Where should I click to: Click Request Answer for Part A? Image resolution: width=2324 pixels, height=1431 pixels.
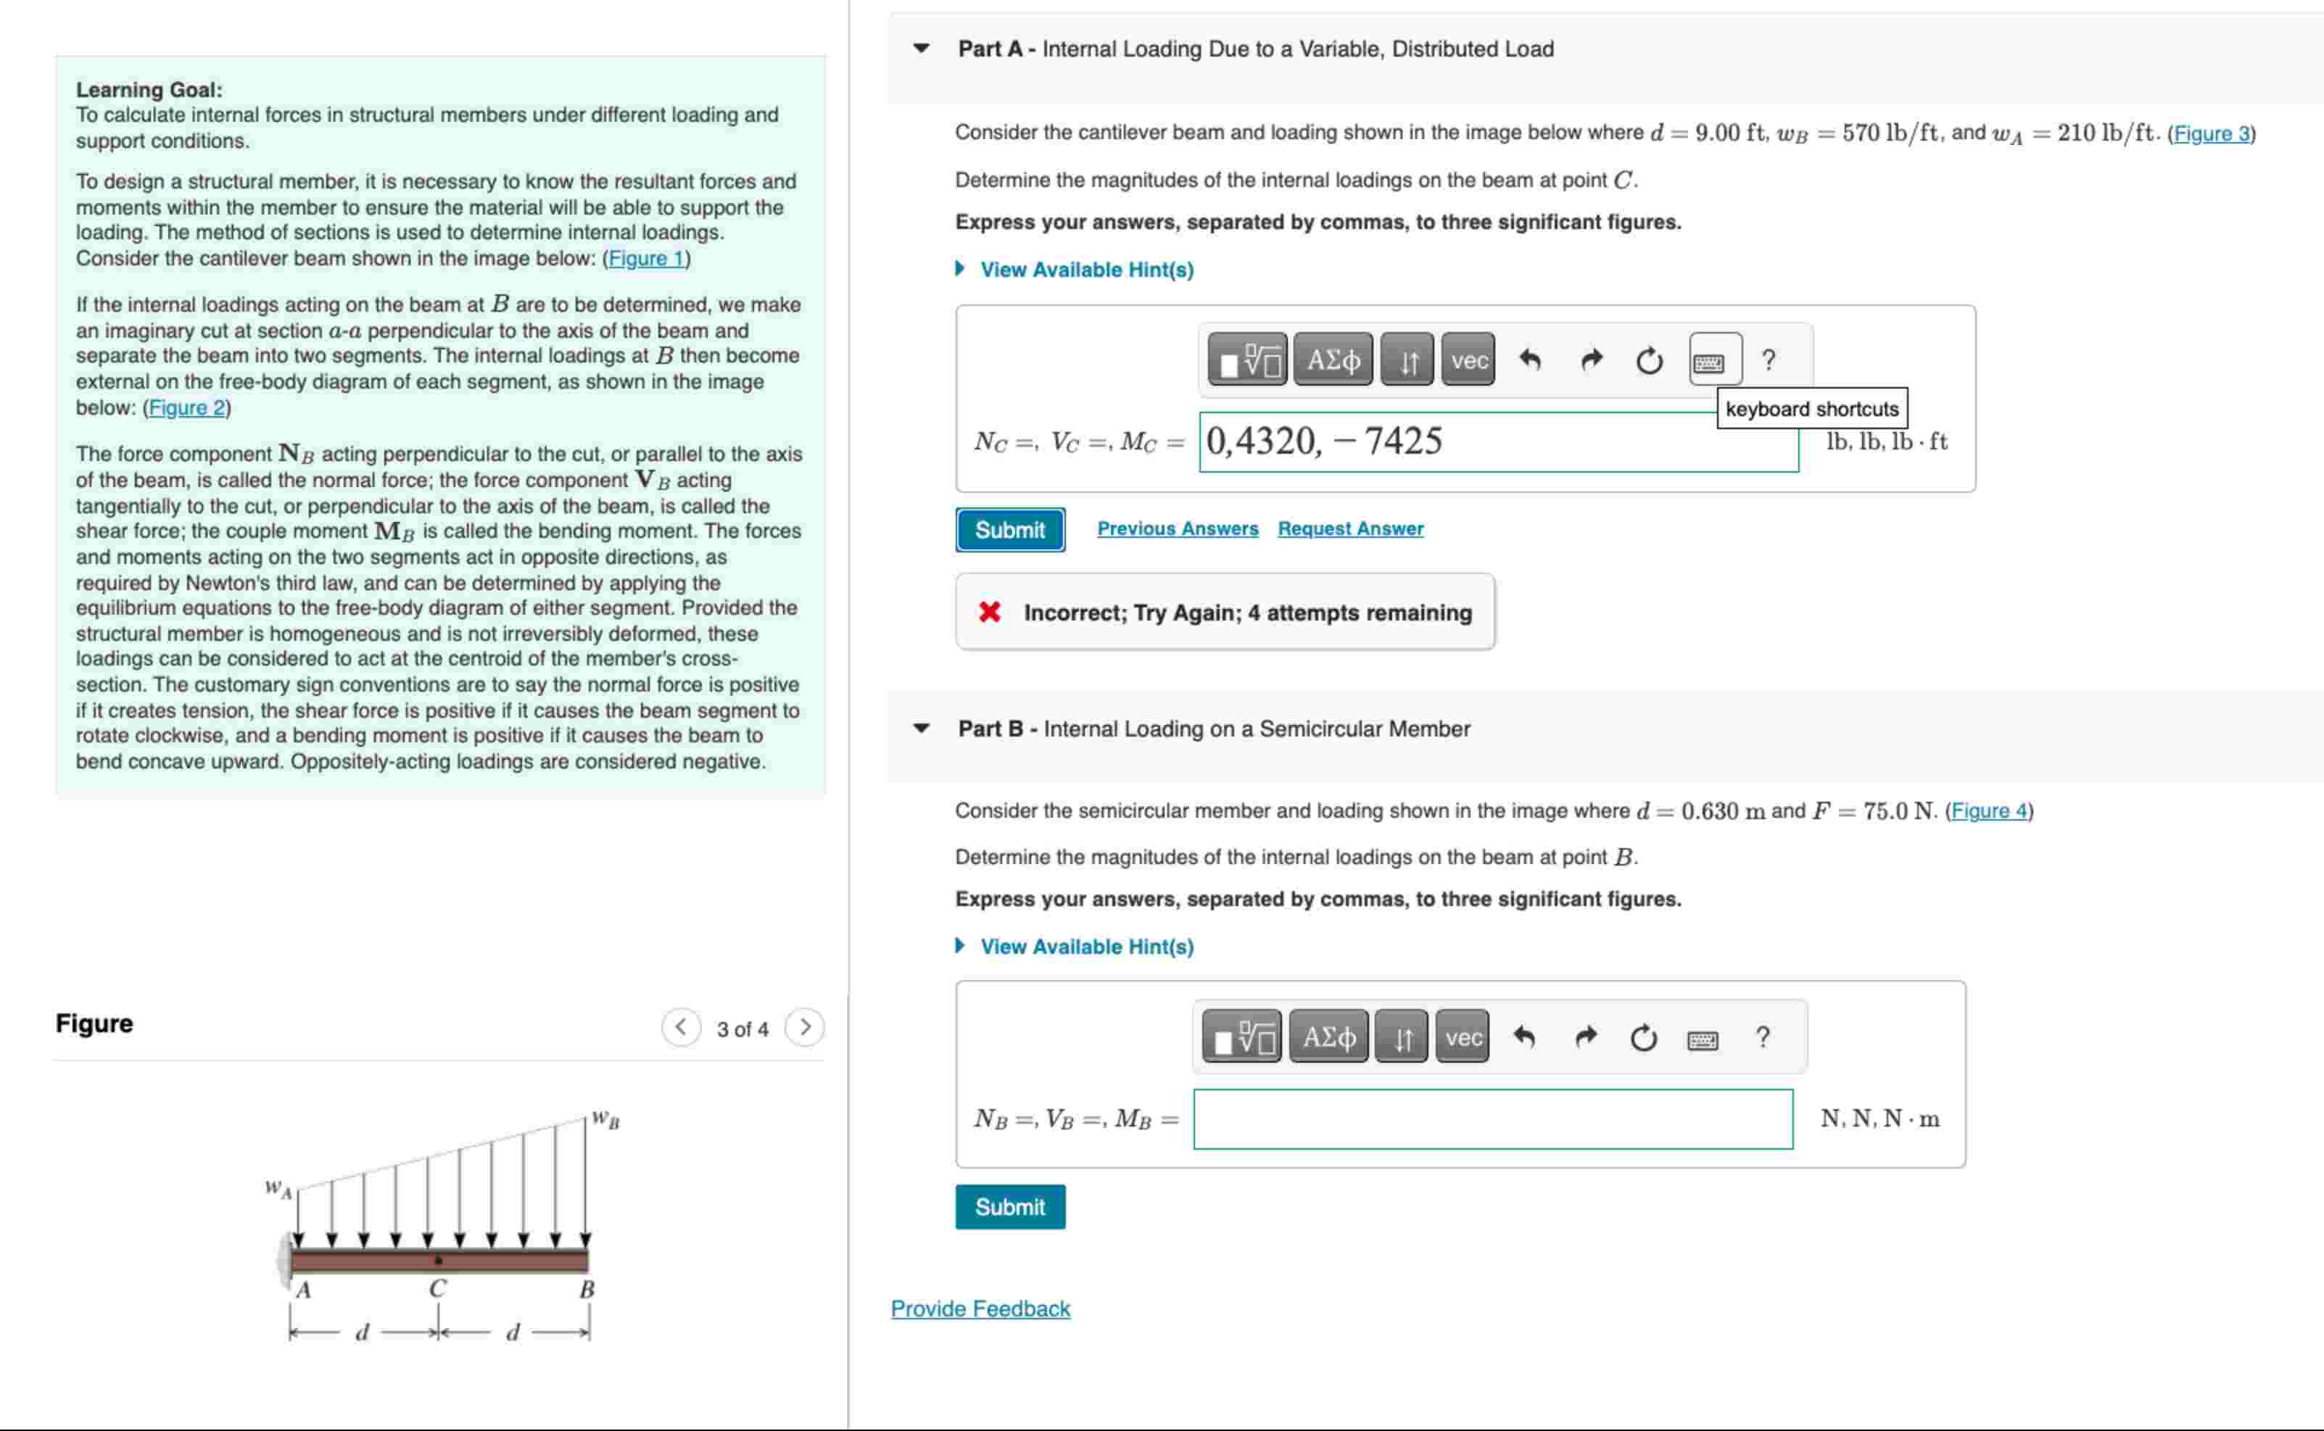click(1350, 528)
